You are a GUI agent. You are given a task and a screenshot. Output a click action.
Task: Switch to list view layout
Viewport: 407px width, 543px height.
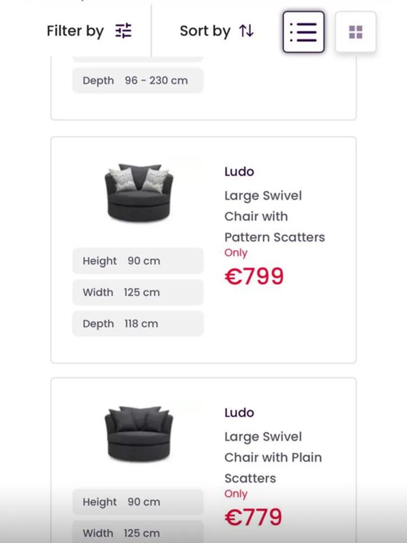pos(303,32)
